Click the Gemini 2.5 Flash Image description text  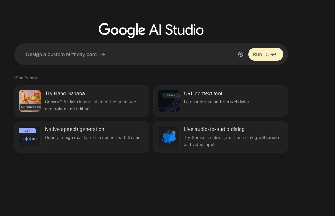91,105
